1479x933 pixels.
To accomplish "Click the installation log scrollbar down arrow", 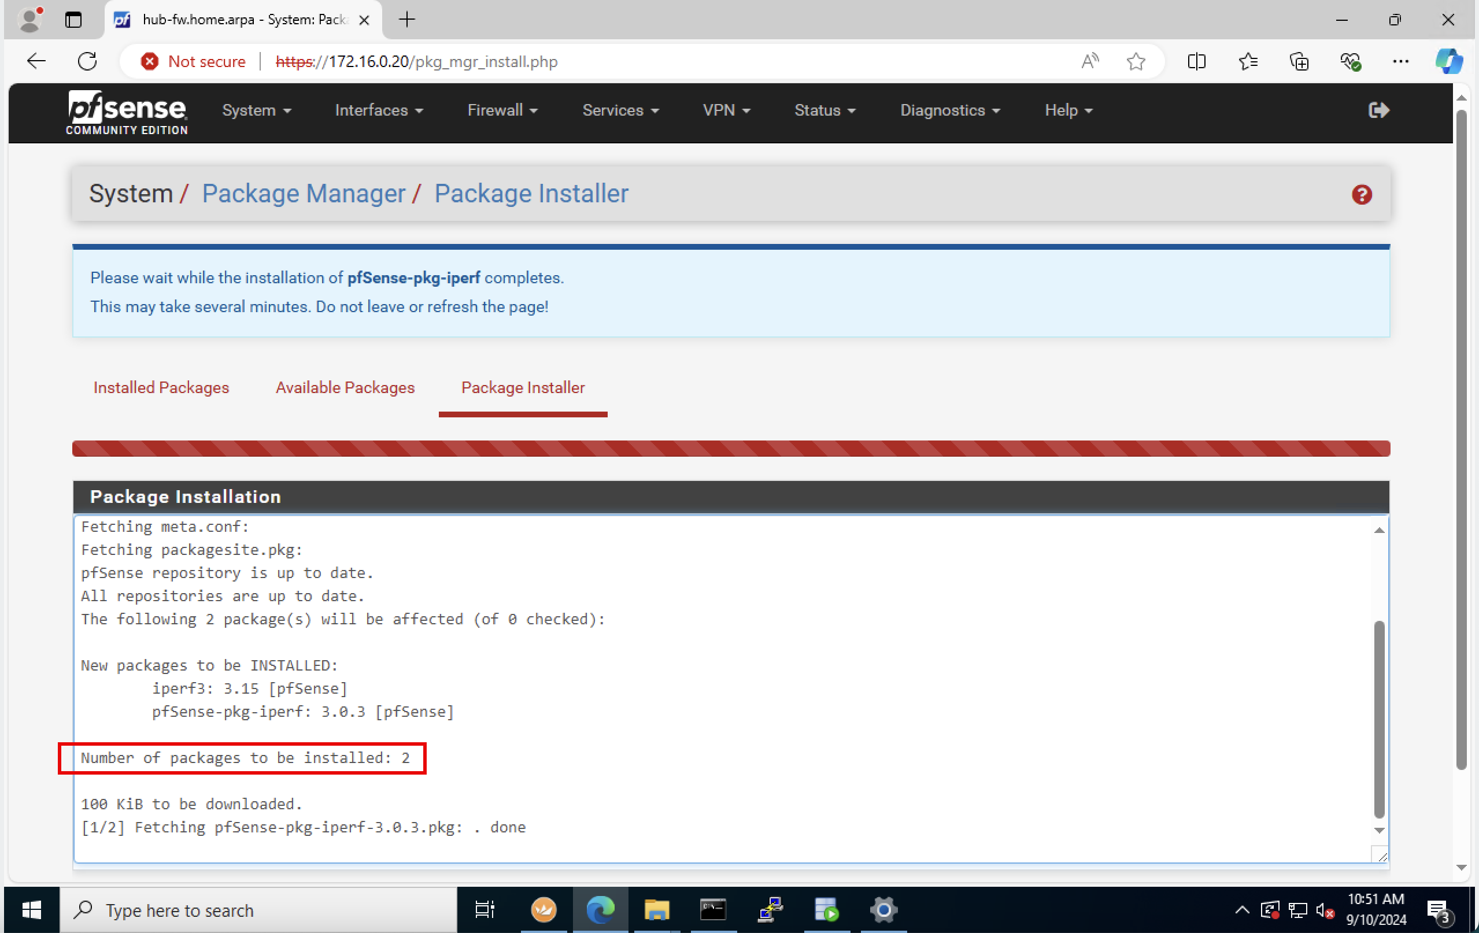I will pyautogui.click(x=1379, y=831).
